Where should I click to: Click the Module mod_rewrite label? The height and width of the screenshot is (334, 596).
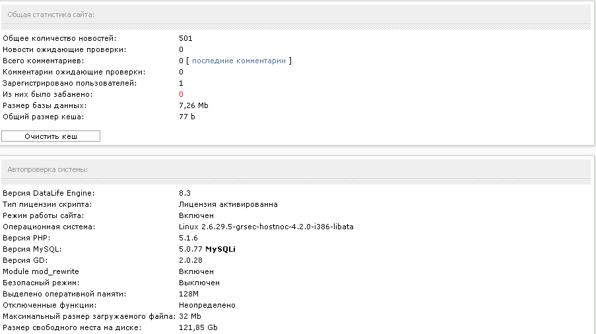(x=41, y=272)
